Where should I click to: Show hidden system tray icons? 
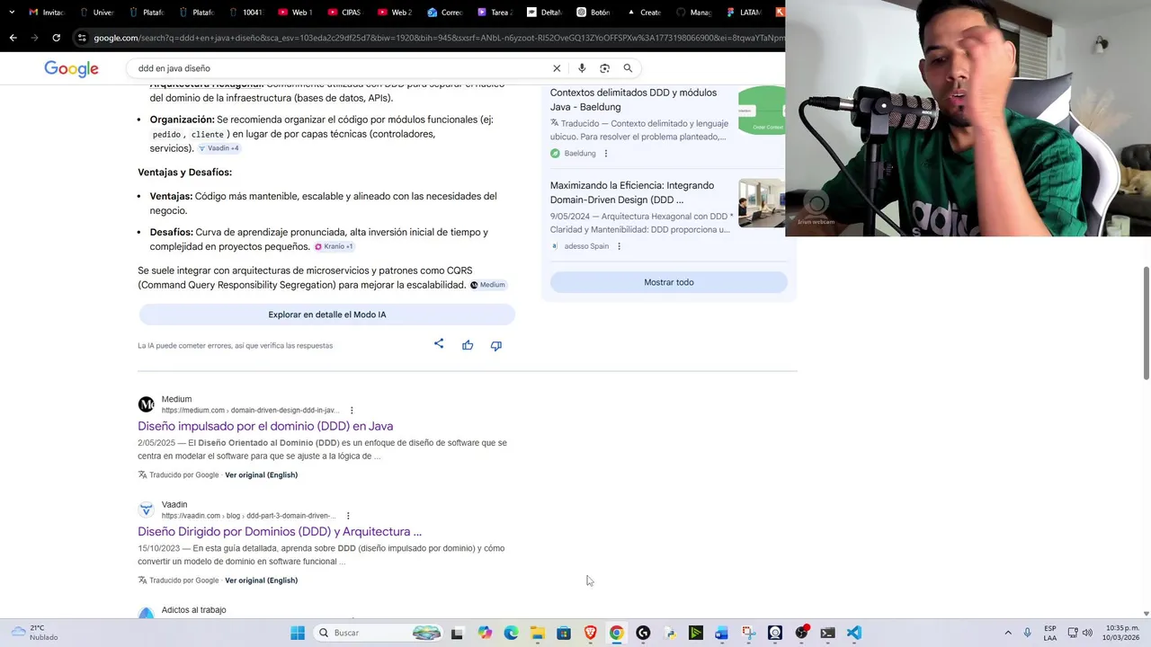coord(1007,633)
